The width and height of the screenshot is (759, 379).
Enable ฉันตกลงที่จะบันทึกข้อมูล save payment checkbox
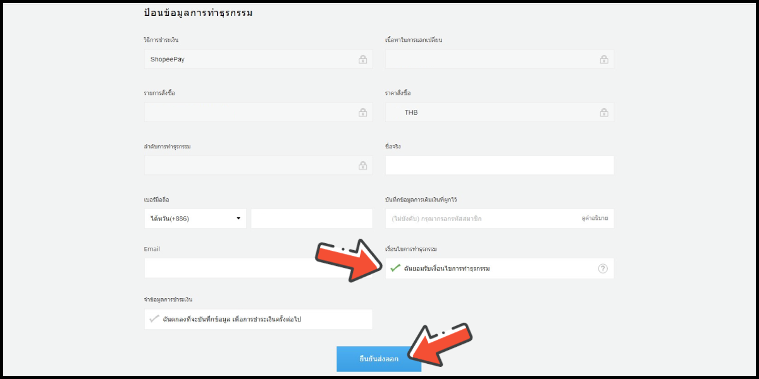tap(154, 319)
